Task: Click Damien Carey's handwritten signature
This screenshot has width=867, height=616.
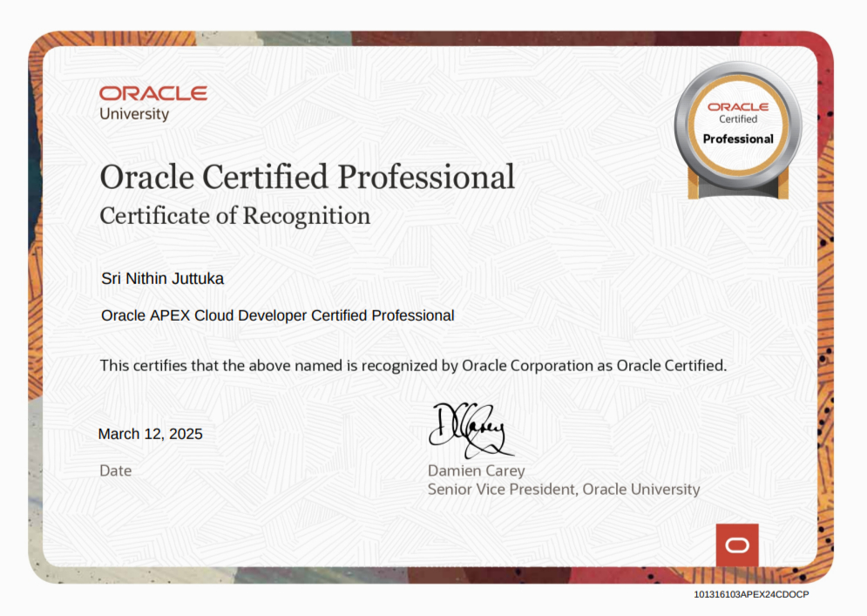Action: pyautogui.click(x=469, y=430)
